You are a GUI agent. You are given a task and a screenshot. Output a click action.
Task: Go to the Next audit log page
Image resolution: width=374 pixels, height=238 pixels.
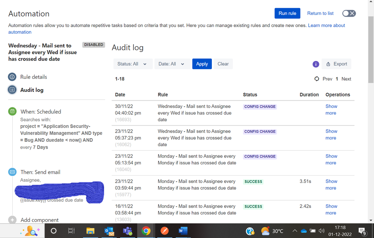(x=346, y=79)
